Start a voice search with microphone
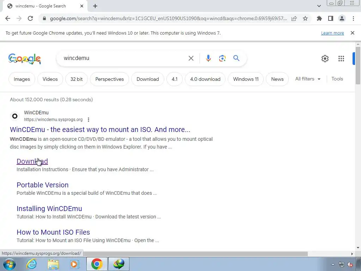361x271 pixels. click(208, 58)
